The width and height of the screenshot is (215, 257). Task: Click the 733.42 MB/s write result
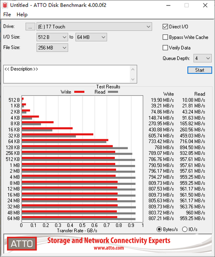pos(161,141)
